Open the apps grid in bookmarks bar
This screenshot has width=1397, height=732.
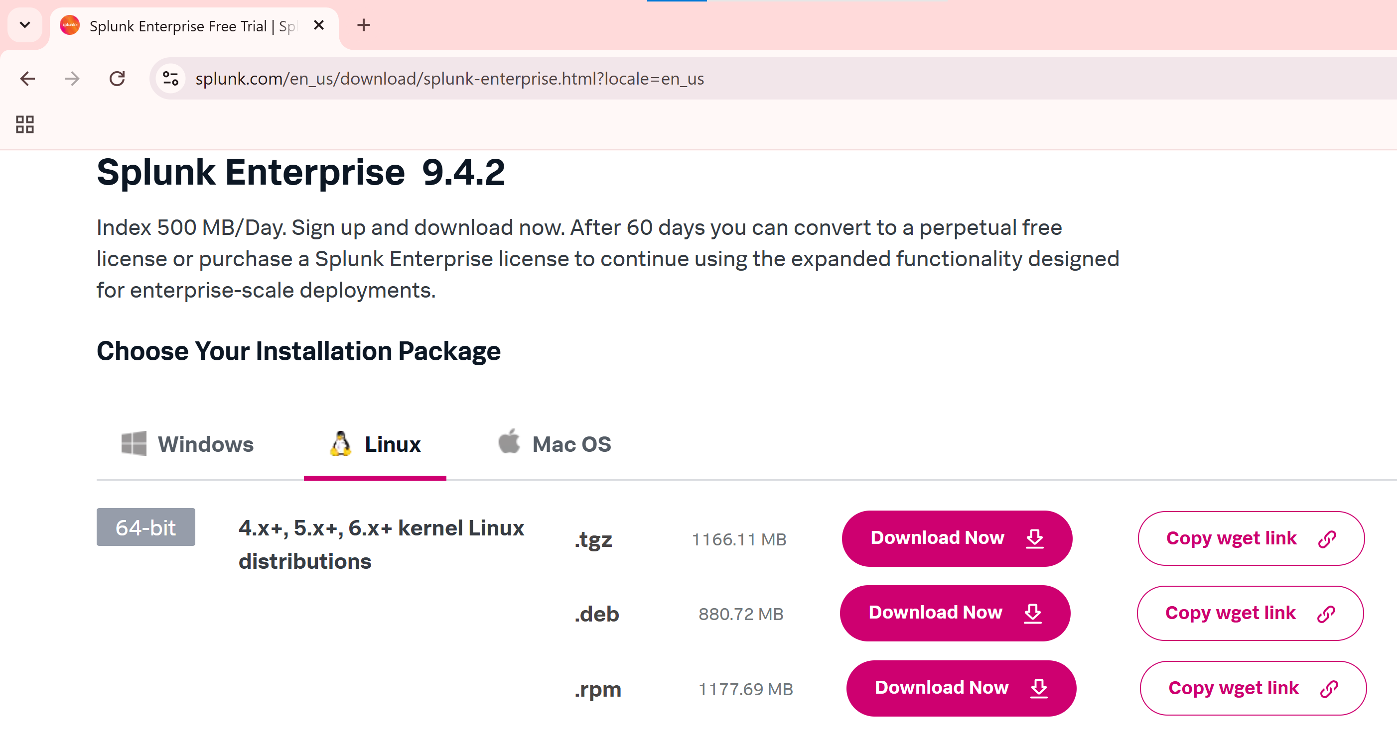pyautogui.click(x=25, y=124)
